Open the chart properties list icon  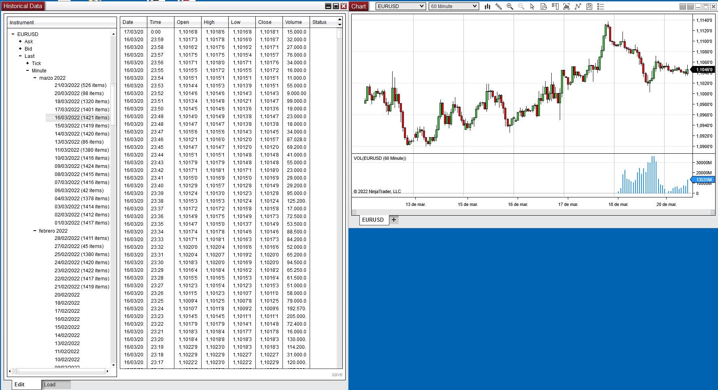tap(601, 6)
